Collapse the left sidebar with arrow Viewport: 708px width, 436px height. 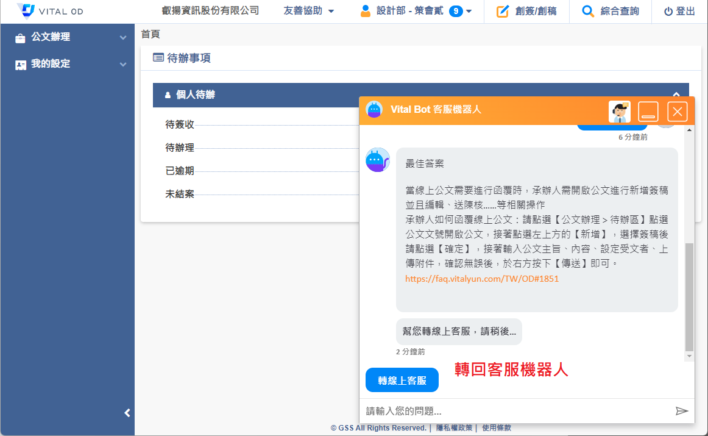point(127,413)
